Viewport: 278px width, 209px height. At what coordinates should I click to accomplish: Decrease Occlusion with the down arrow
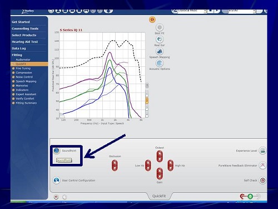(115, 168)
